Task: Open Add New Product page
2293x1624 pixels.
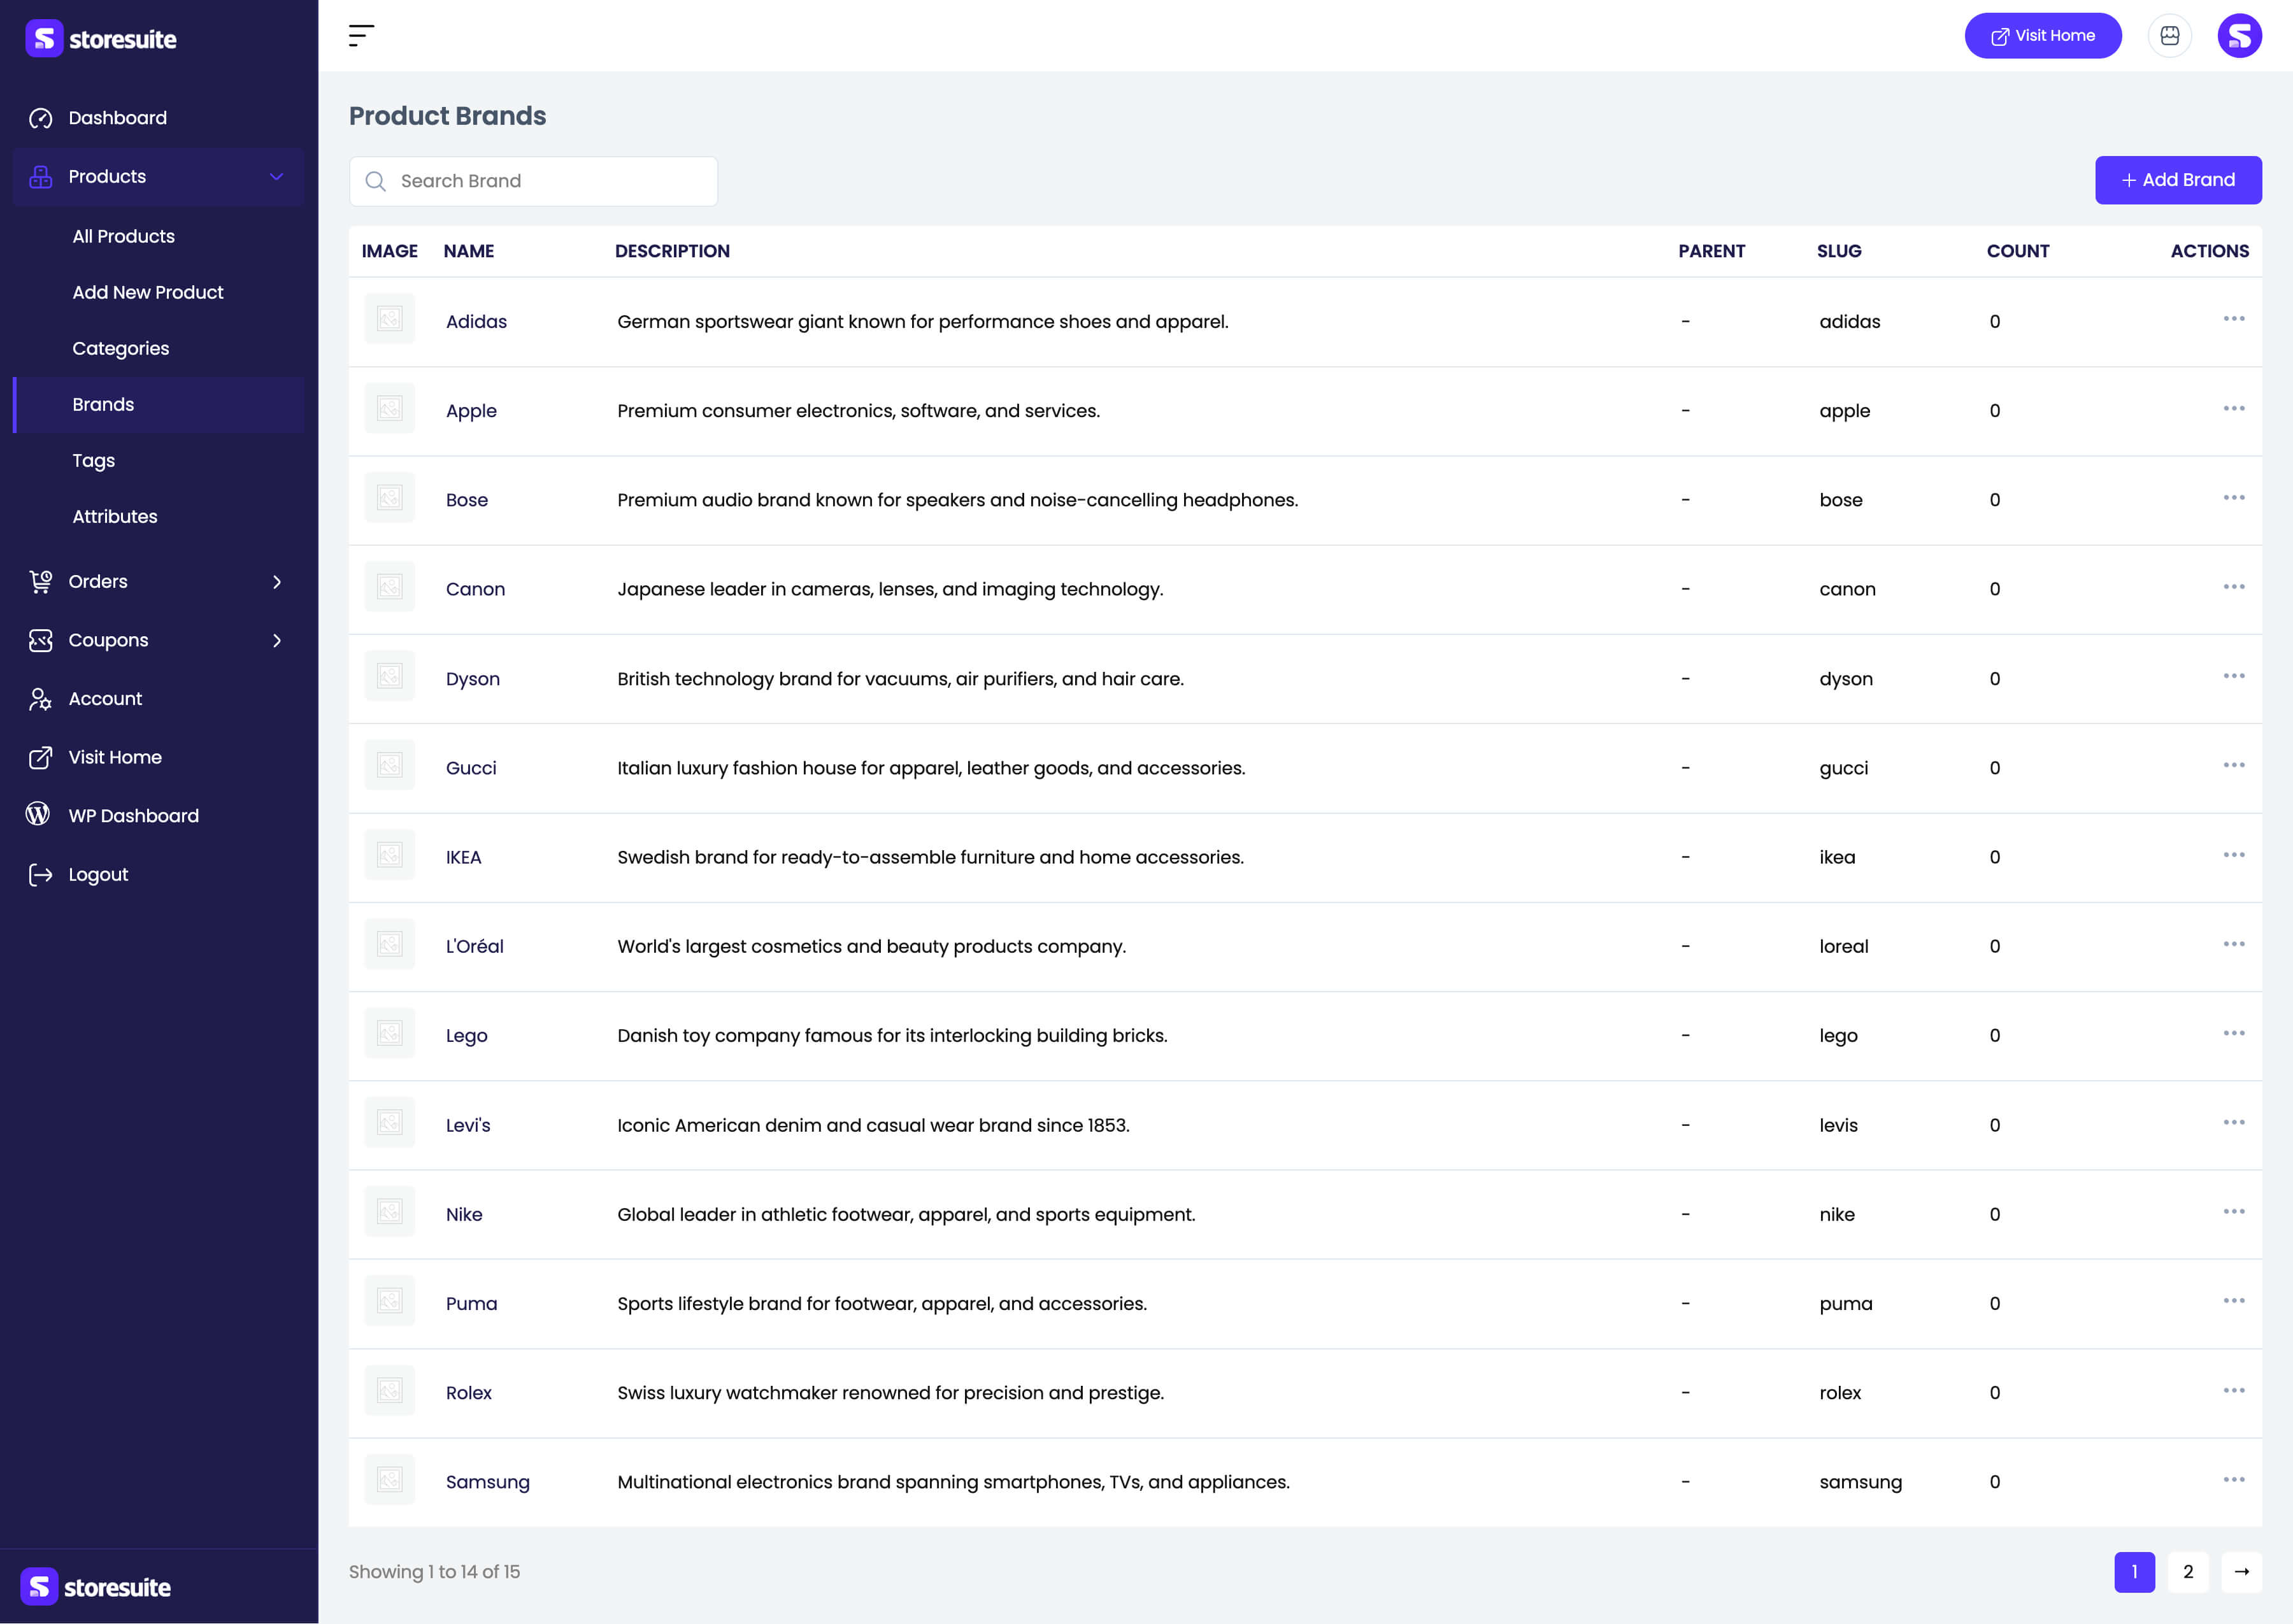Action: coord(148,293)
